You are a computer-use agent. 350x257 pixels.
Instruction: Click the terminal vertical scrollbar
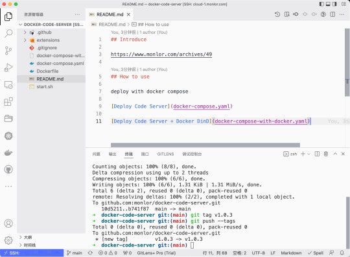tap(348, 223)
